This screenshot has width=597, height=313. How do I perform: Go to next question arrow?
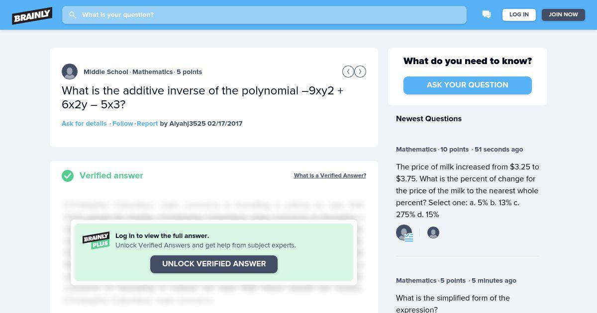360,72
